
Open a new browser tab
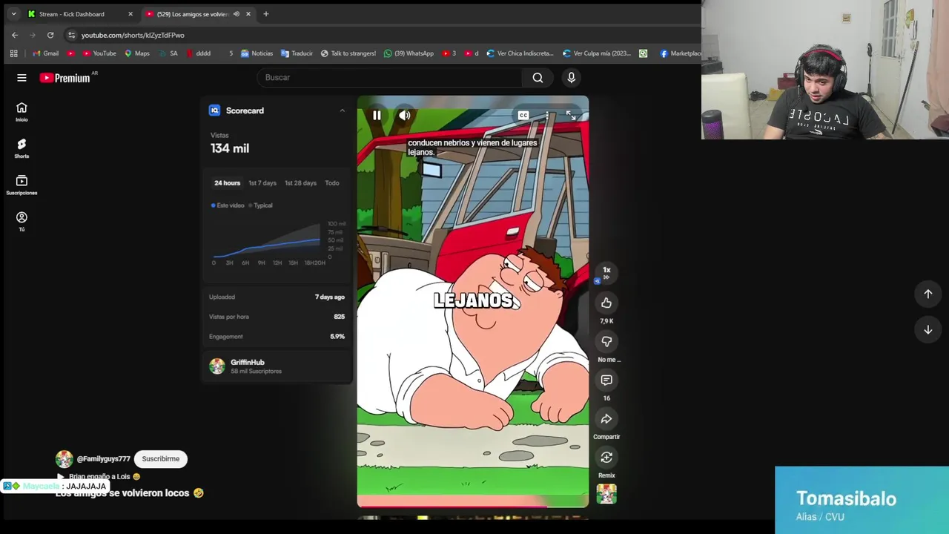(x=266, y=14)
